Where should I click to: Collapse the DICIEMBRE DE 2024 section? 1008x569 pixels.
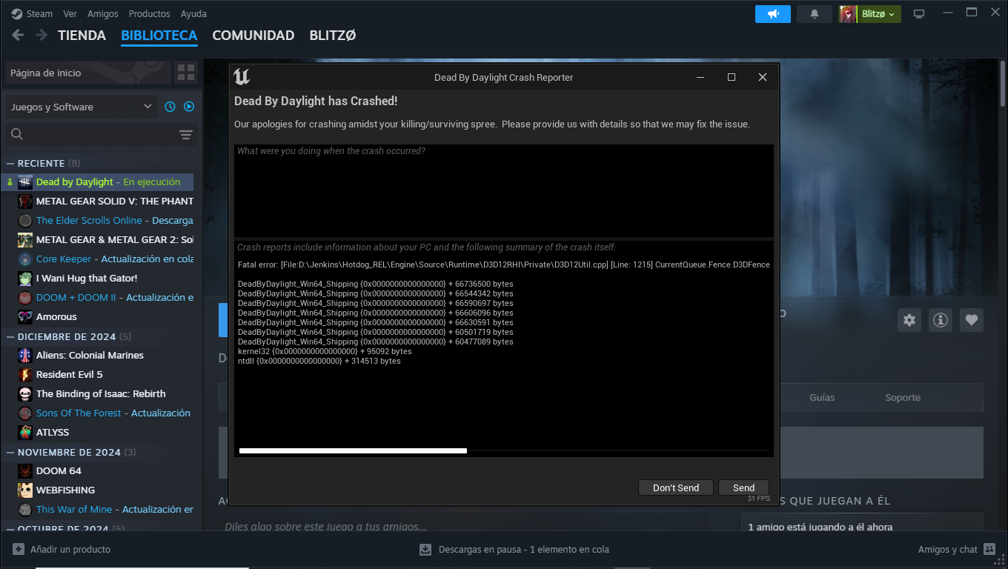tap(10, 336)
